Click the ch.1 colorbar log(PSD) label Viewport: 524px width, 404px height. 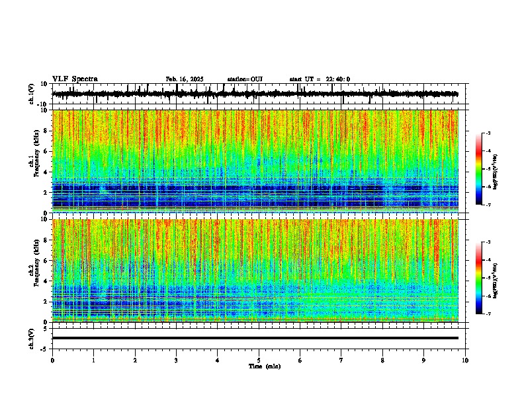(x=496, y=172)
